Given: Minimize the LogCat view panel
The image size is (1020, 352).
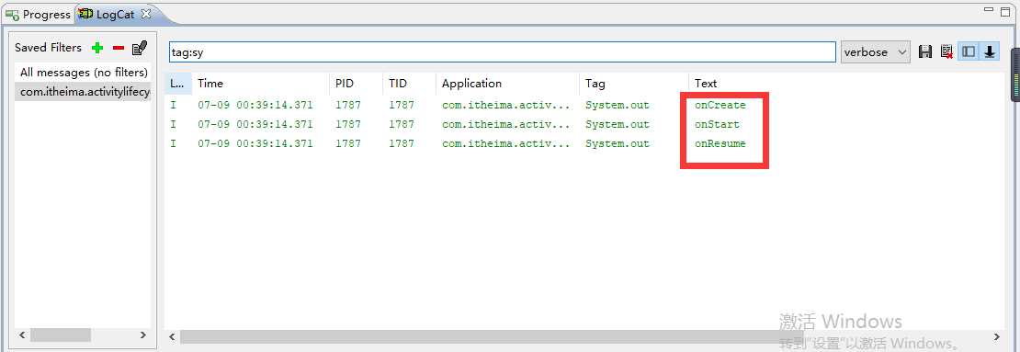Looking at the screenshot, I should 989,10.
